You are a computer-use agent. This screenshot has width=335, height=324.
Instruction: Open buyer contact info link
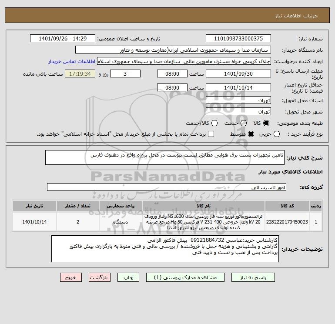[x=72, y=61]
